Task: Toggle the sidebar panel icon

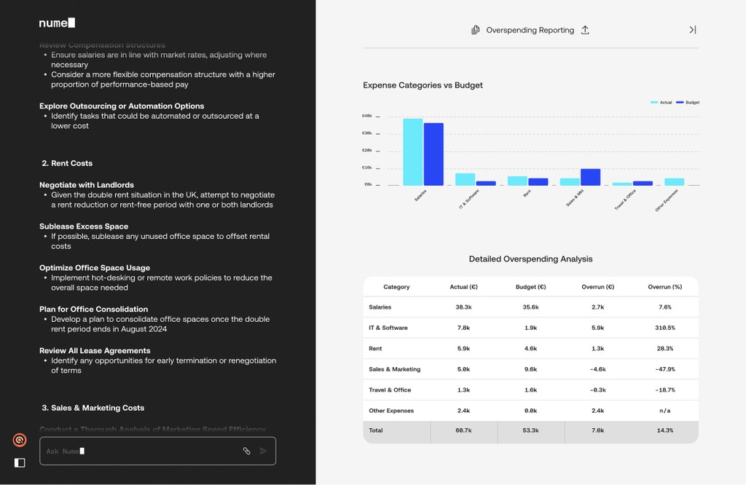Action: click(20, 462)
